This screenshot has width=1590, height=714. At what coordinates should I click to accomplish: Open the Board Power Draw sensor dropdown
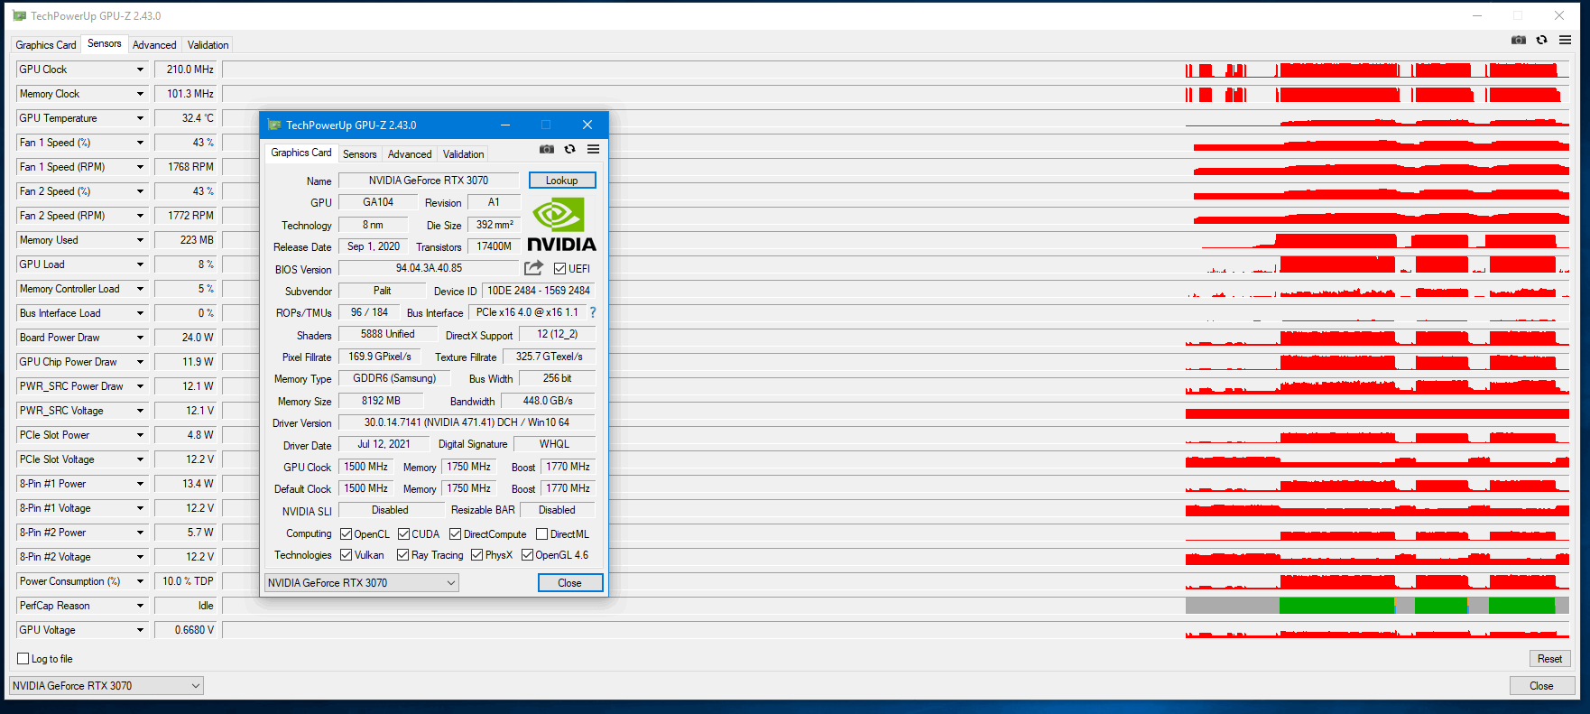point(140,338)
